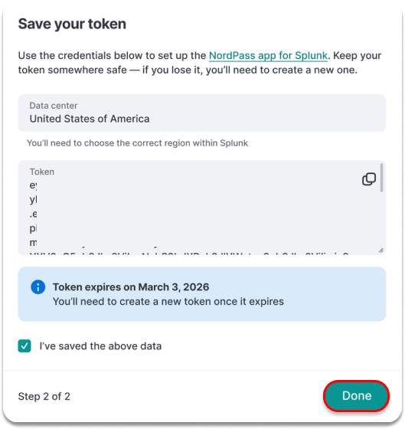
Task: Click the "Token expires on March 3, 2026" heading
Action: click(131, 287)
